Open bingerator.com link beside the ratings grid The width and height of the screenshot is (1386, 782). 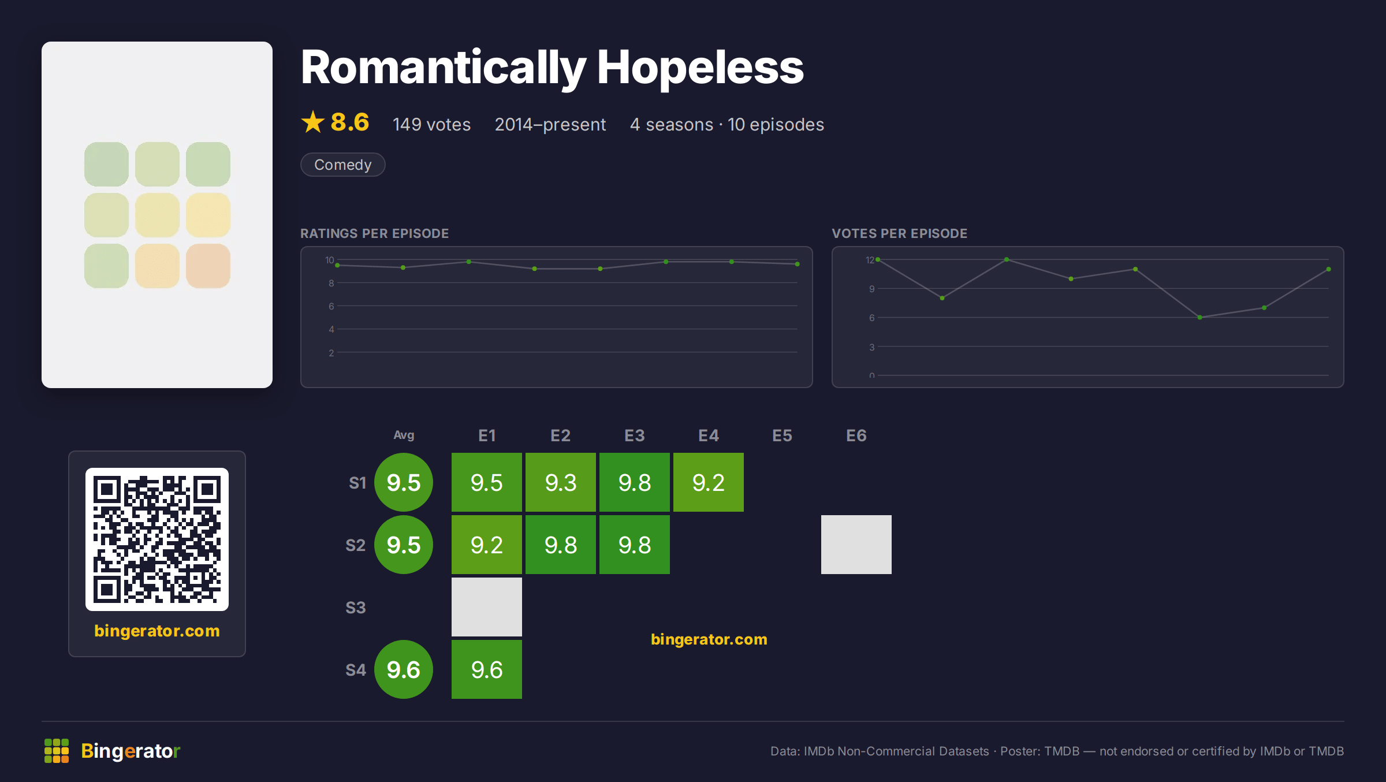click(709, 639)
